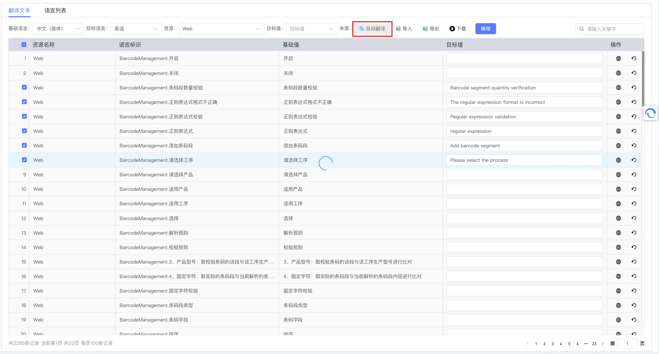Click globe icon for 'Add barcode segment' row
Viewport: 659px width, 354px height.
618,146
